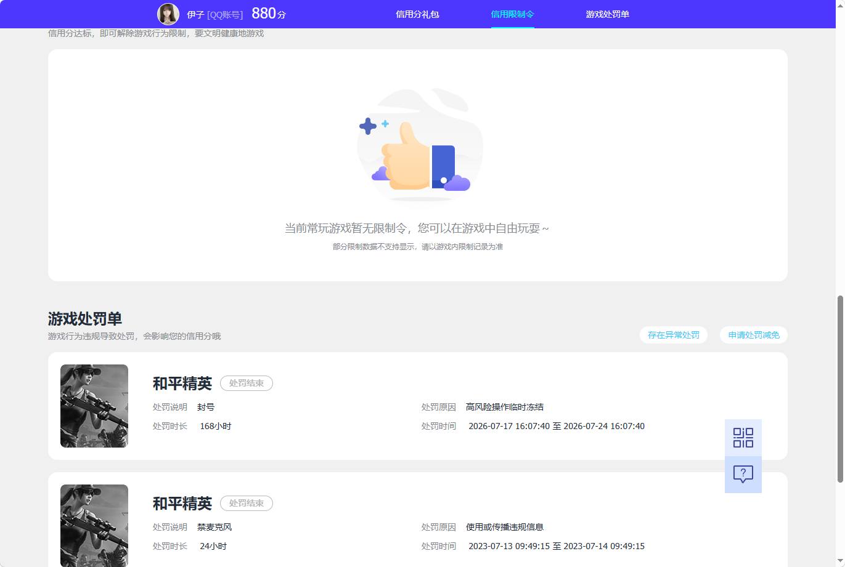Screen dimensions: 845x567
Task: Click the 封号 penalty description
Action: click(206, 407)
